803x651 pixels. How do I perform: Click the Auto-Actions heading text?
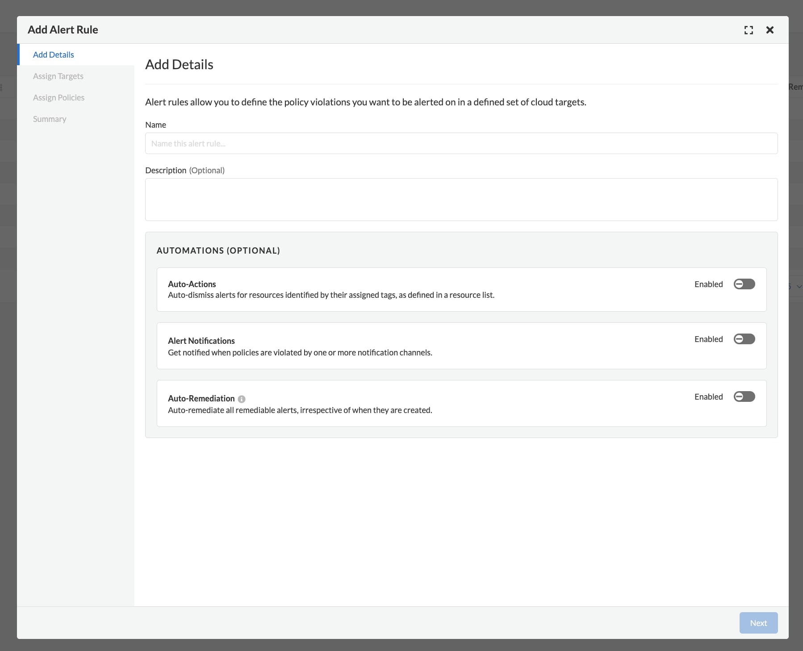192,284
